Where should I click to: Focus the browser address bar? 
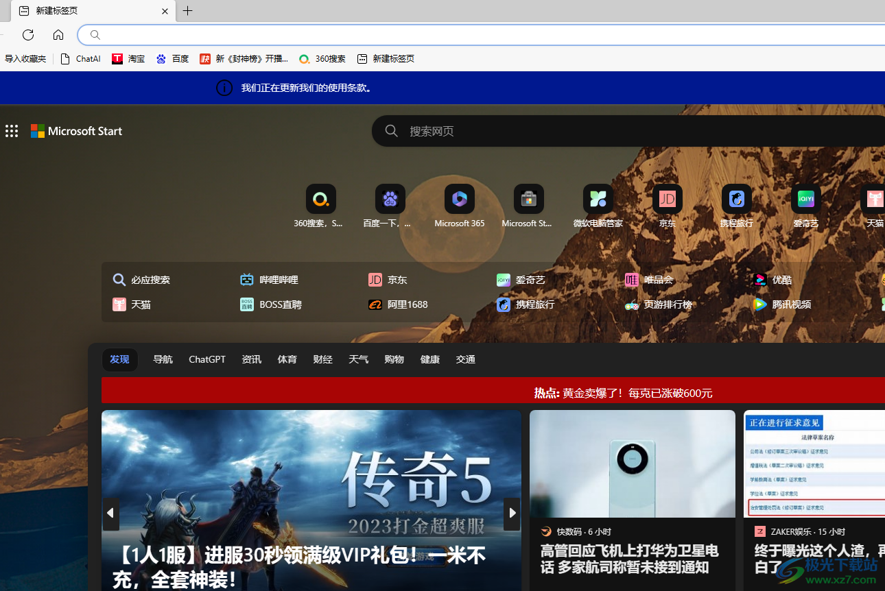480,35
